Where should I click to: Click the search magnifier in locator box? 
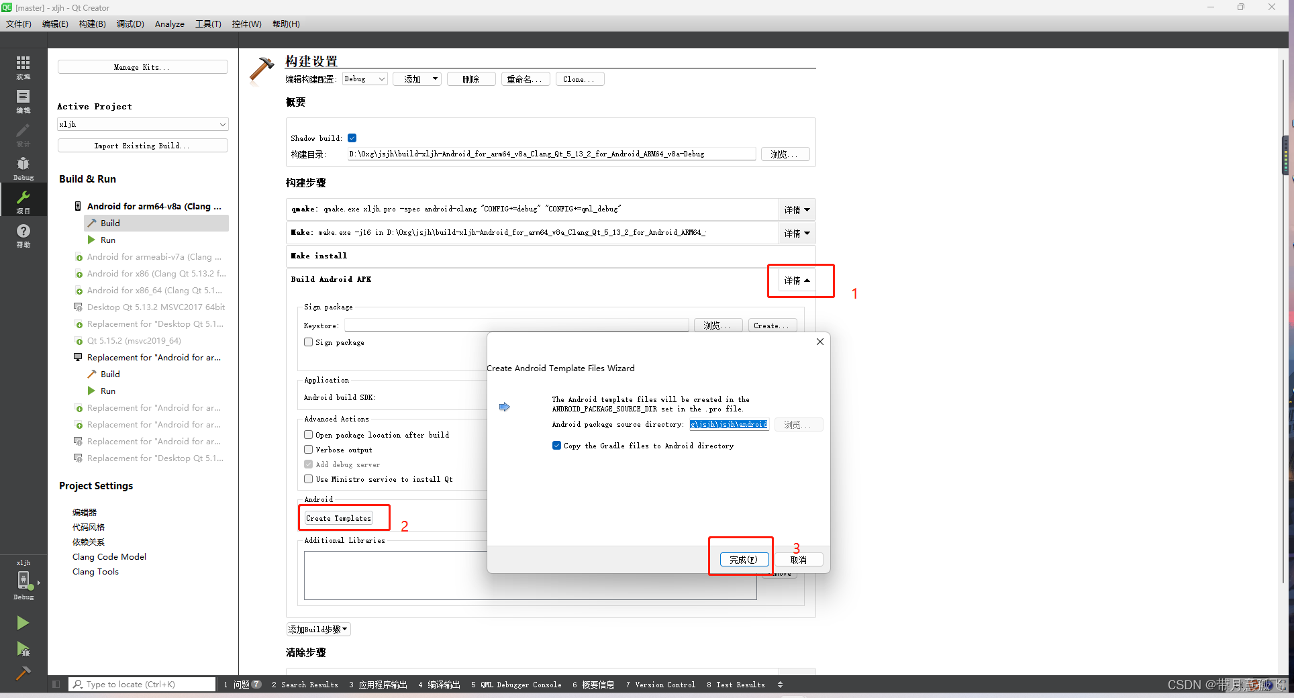pos(78,685)
